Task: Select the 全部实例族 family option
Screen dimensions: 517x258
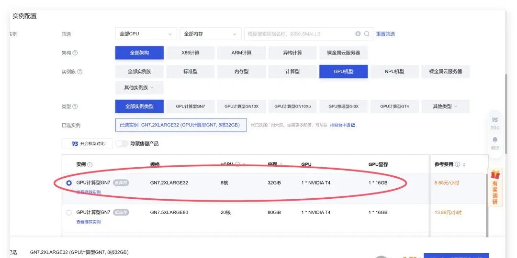Action: pyautogui.click(x=139, y=72)
